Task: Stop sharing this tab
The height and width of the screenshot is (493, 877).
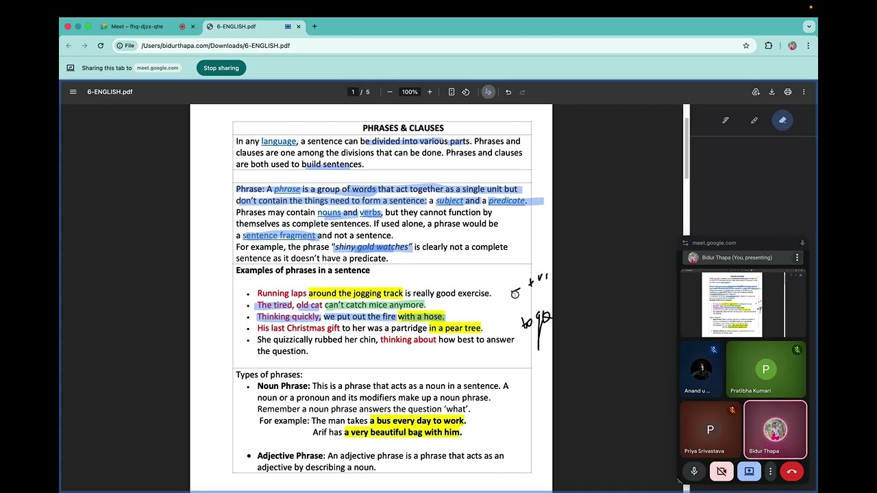Action: [x=221, y=68]
